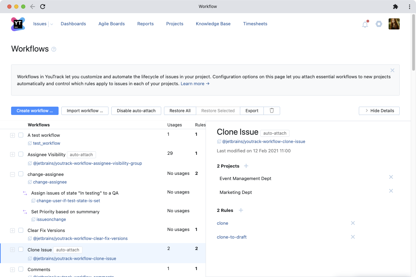Open @jetbrains/youtrack-workflow-clone-issue link in details
The height and width of the screenshot is (277, 416).
click(x=263, y=142)
